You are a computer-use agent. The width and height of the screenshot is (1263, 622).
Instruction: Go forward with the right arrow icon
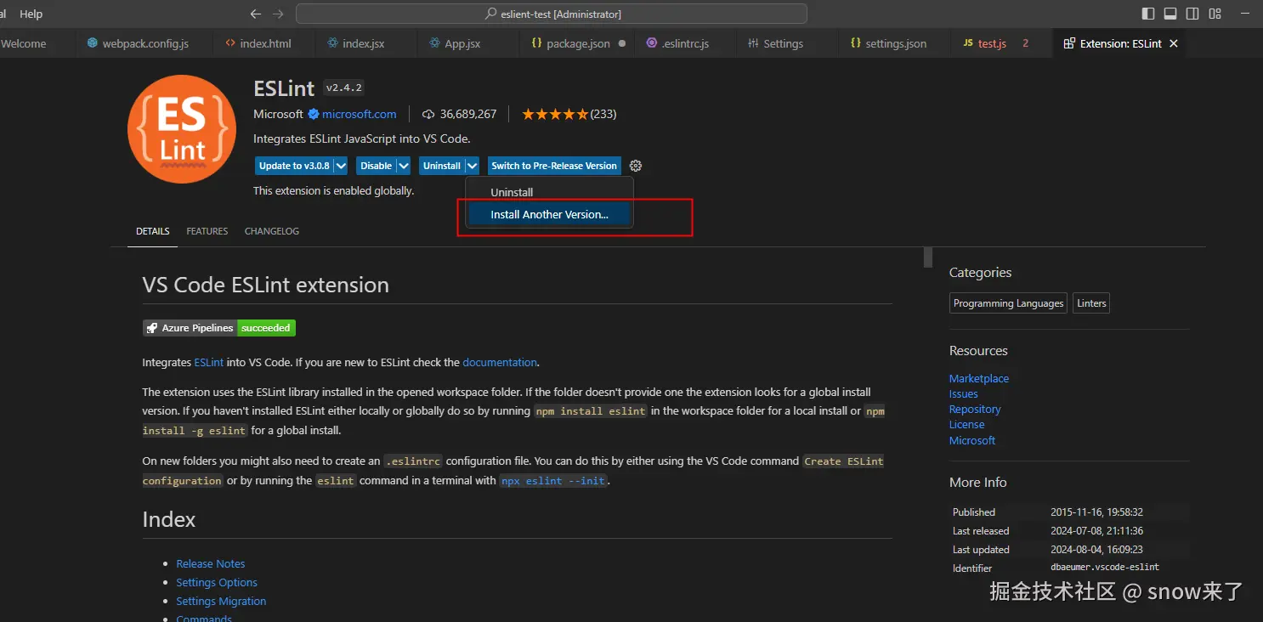click(x=278, y=14)
